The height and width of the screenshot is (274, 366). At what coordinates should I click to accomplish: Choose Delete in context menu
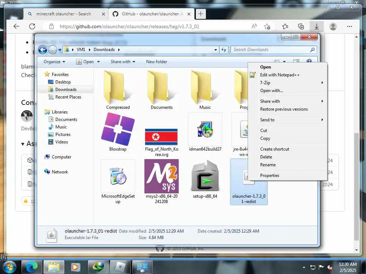288,157
